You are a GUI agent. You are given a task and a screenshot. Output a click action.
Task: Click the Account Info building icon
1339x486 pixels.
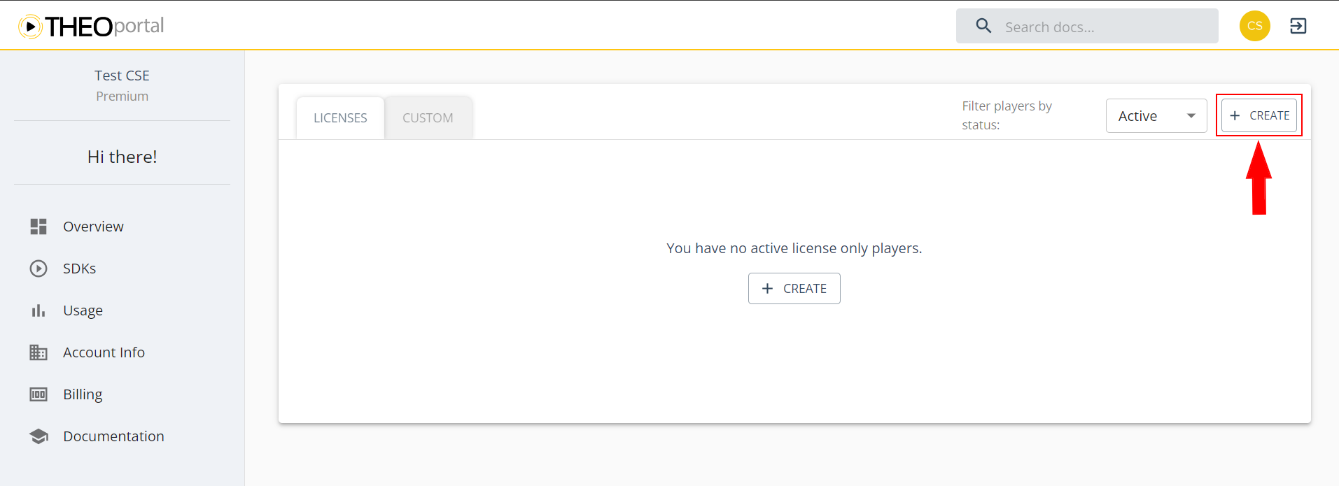click(38, 352)
